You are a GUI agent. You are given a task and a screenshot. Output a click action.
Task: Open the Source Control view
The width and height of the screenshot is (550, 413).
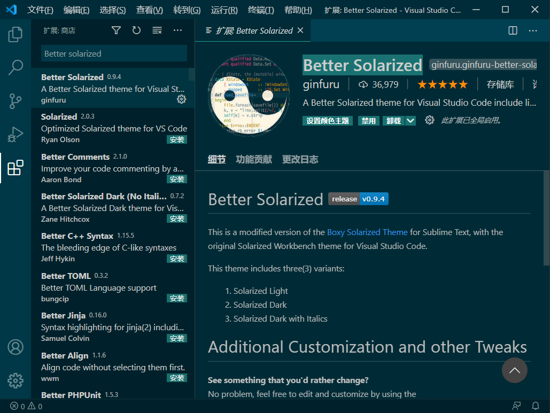tap(16, 101)
